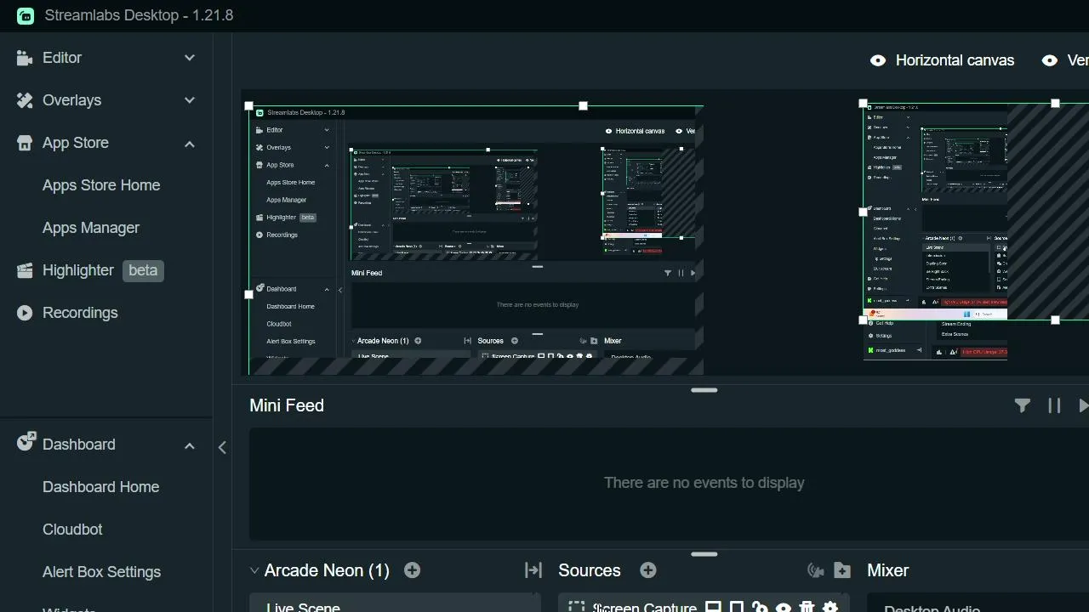Click the Overlays brush icon in the sidebar

tap(25, 100)
